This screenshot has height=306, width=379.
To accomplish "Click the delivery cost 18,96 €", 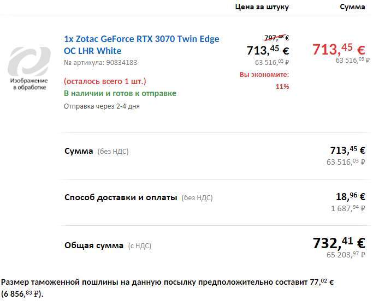I will pyautogui.click(x=350, y=197).
